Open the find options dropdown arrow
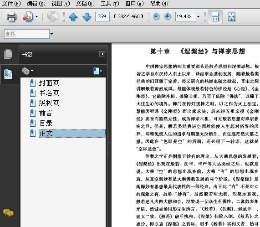The width and height of the screenshot is (260, 227). pyautogui.click(x=52, y=34)
